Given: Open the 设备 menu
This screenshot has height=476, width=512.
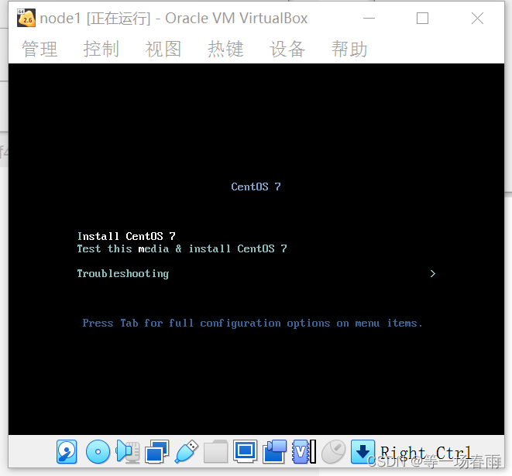Looking at the screenshot, I should tap(287, 49).
